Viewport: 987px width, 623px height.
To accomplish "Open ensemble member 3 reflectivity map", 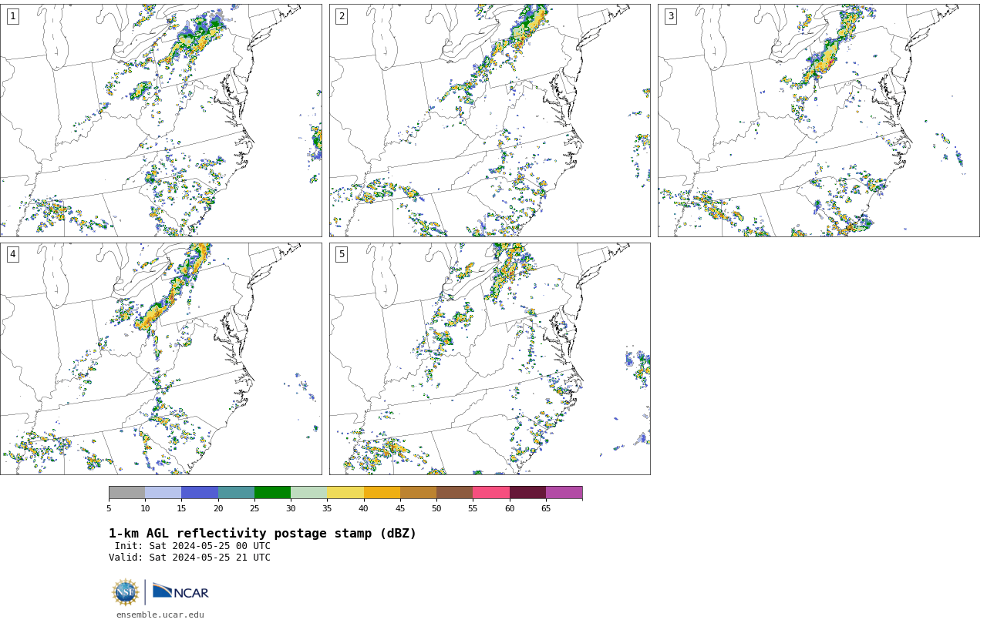I will click(x=818, y=120).
